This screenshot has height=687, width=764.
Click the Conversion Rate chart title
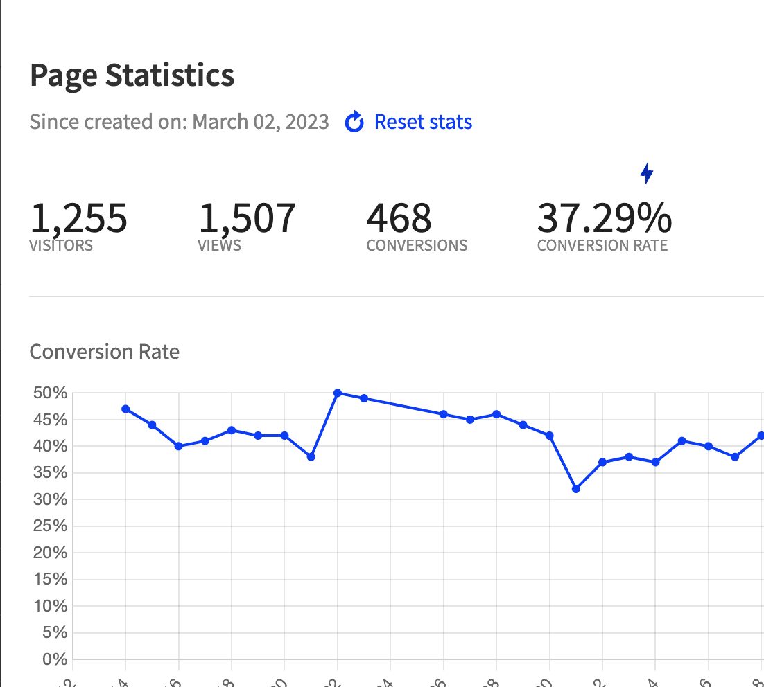[104, 352]
